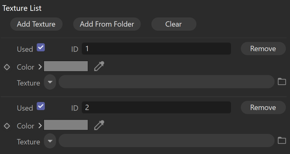Uncheck Used for texture ID 2
This screenshot has width=290, height=154.
tap(41, 106)
